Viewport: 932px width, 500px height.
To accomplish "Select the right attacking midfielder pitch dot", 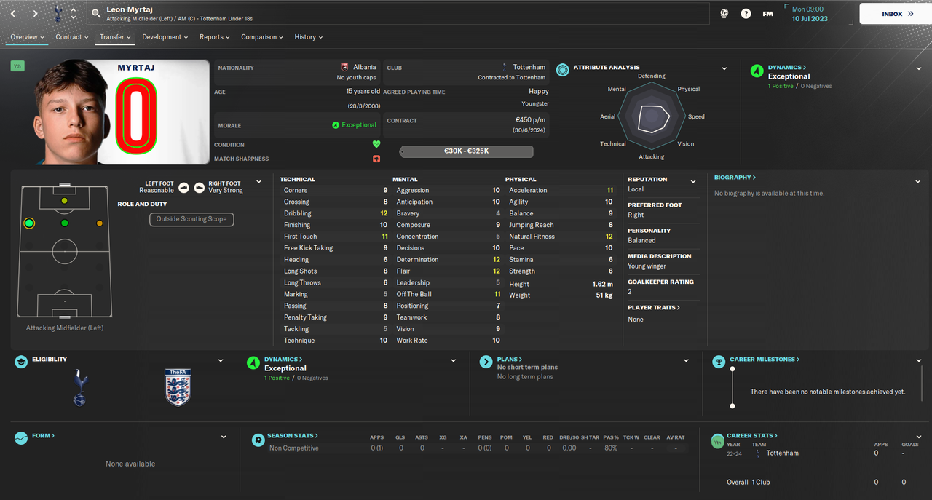I will [x=100, y=223].
